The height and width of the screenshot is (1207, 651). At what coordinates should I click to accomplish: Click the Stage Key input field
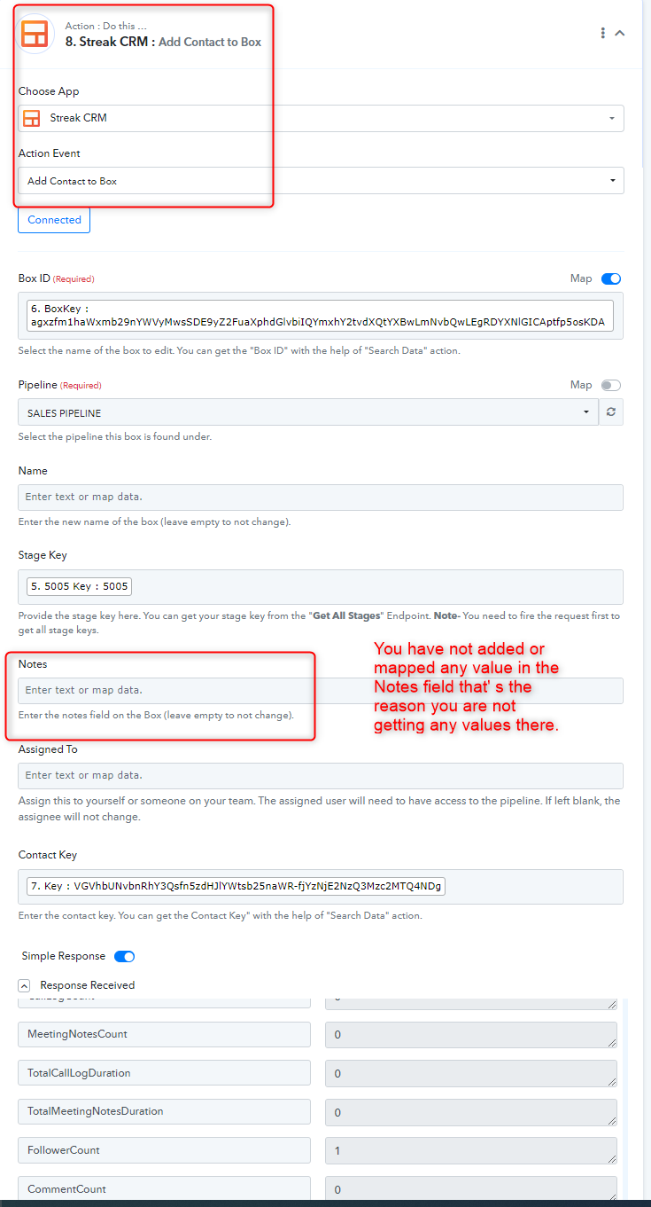(321, 587)
